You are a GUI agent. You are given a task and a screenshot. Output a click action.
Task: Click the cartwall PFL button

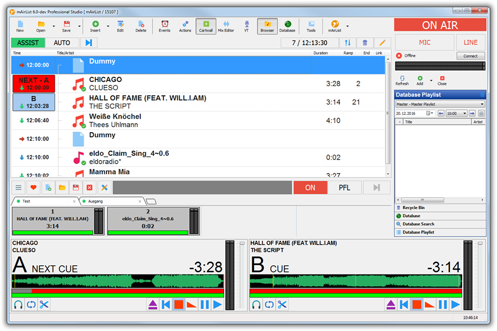[x=344, y=188]
